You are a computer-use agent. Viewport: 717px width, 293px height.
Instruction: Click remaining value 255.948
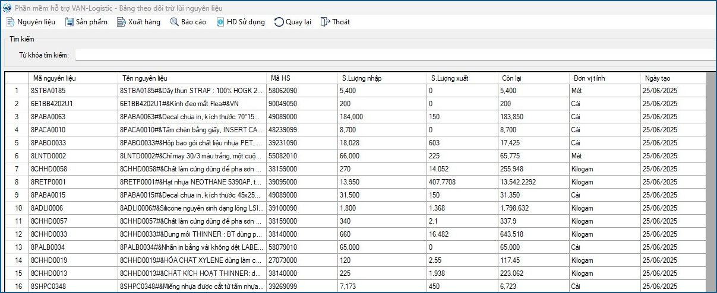pos(533,169)
